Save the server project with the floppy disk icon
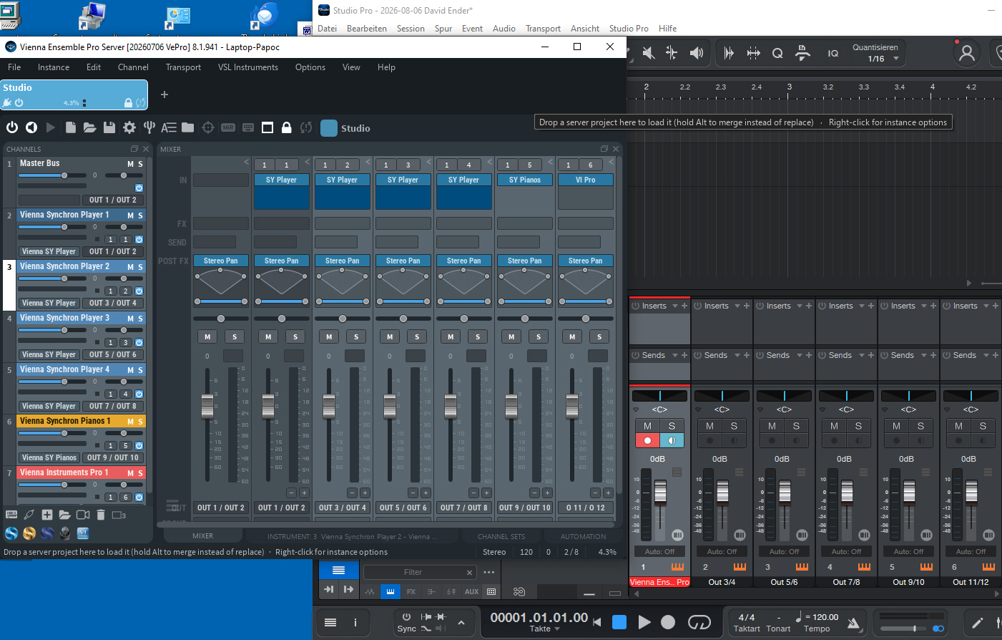This screenshot has width=1002, height=640. (109, 127)
